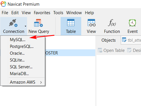The height and width of the screenshot is (106, 141).
Task: Expand the Amazon AWS submenu
Action: coord(23,82)
